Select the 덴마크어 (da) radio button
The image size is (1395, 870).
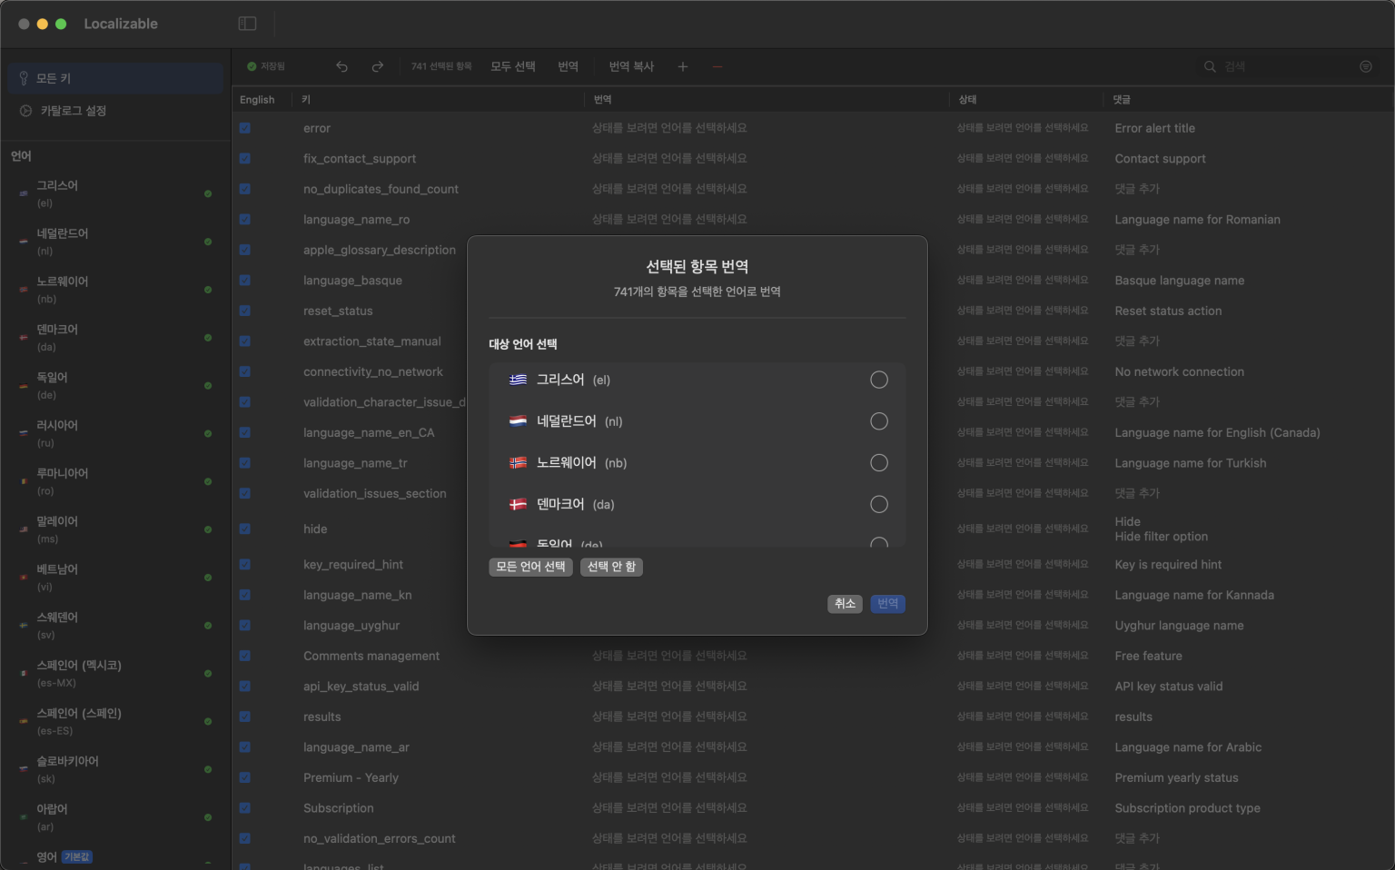(x=878, y=504)
